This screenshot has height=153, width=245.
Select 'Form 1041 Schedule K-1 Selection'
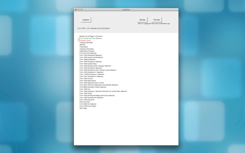click(x=91, y=76)
